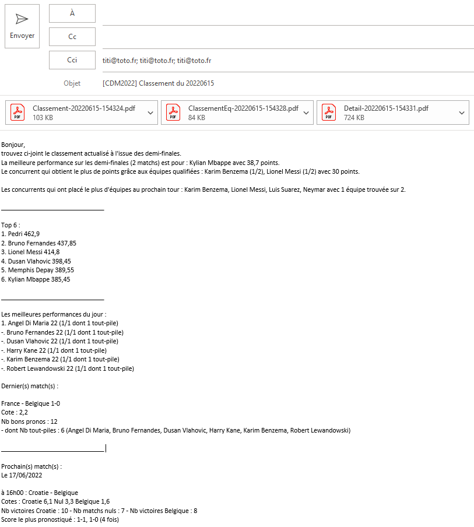Expand dropdown for ClassementEq-20220615-154328.pdf attachment
The image size is (474, 527).
click(306, 113)
